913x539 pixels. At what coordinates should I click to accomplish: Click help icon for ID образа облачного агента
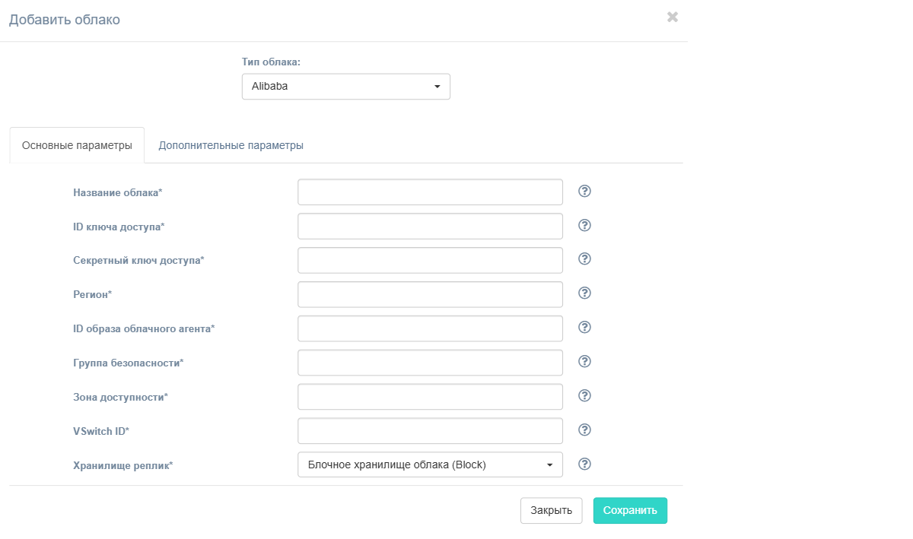(x=584, y=328)
